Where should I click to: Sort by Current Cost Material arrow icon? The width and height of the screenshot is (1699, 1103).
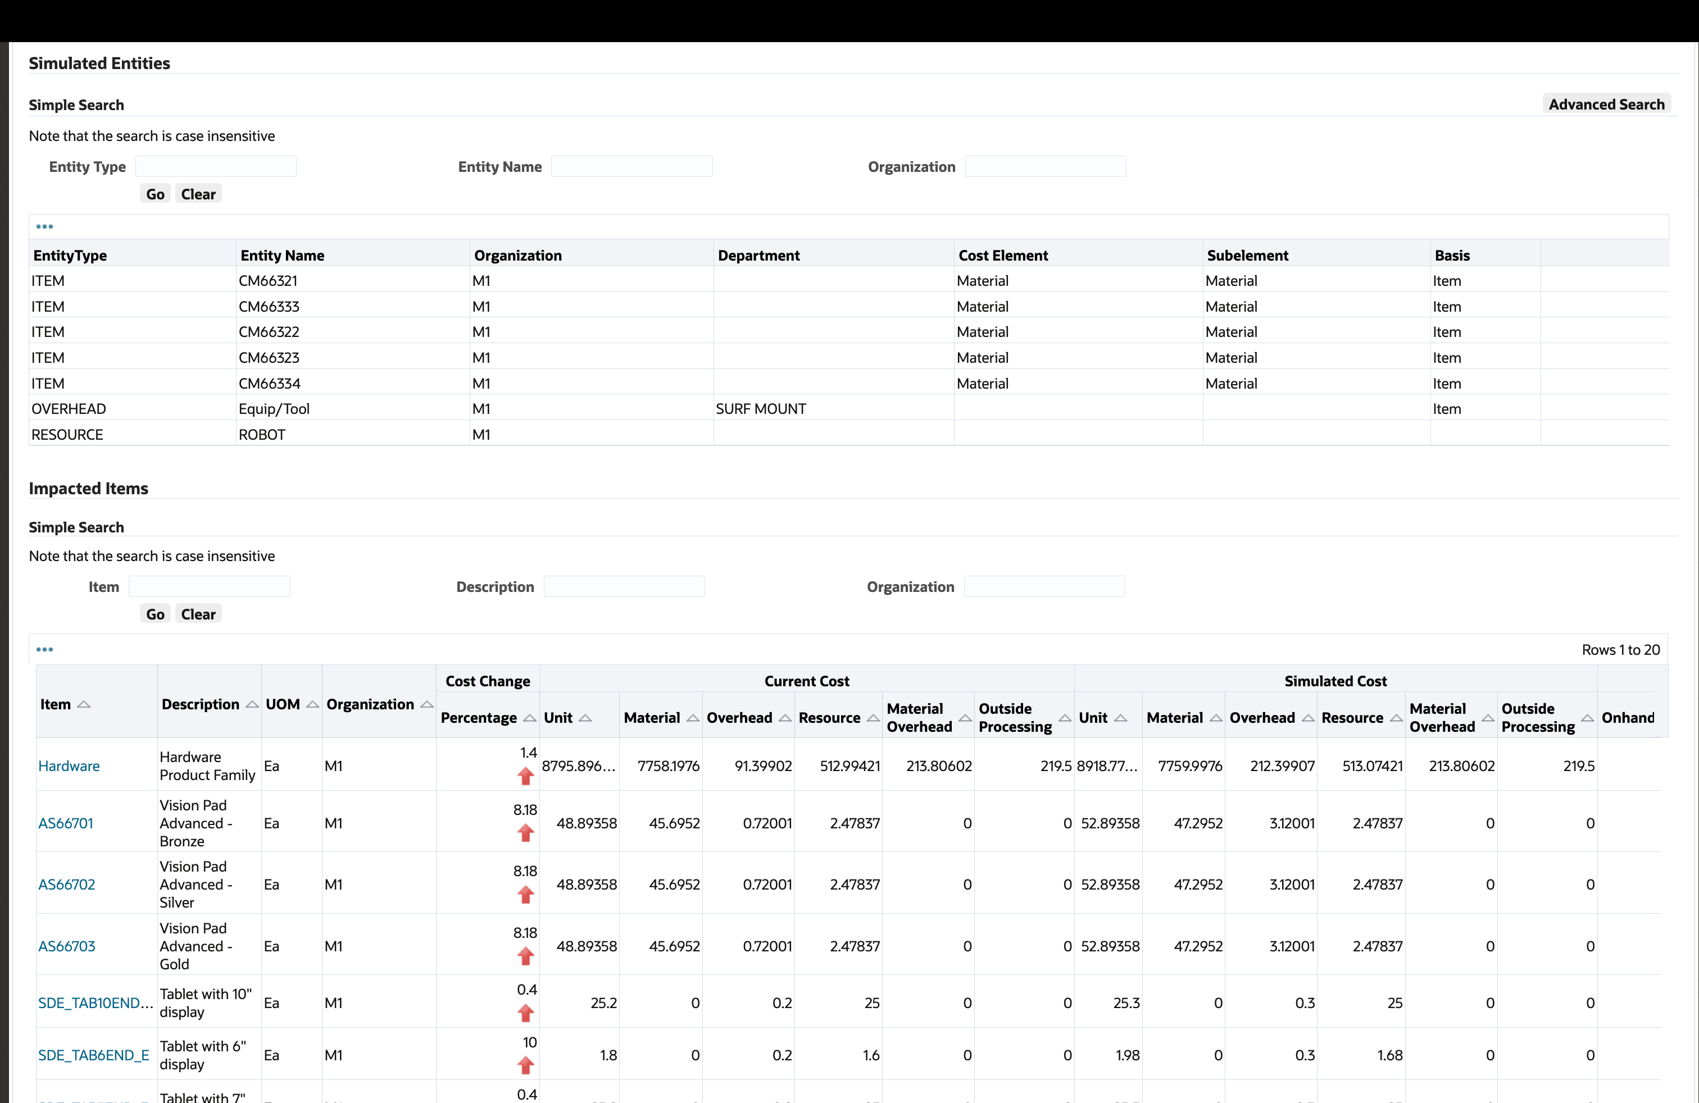click(692, 718)
